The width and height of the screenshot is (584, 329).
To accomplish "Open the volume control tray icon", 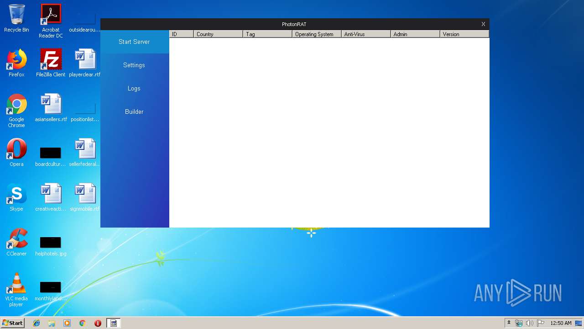I will coord(530,323).
